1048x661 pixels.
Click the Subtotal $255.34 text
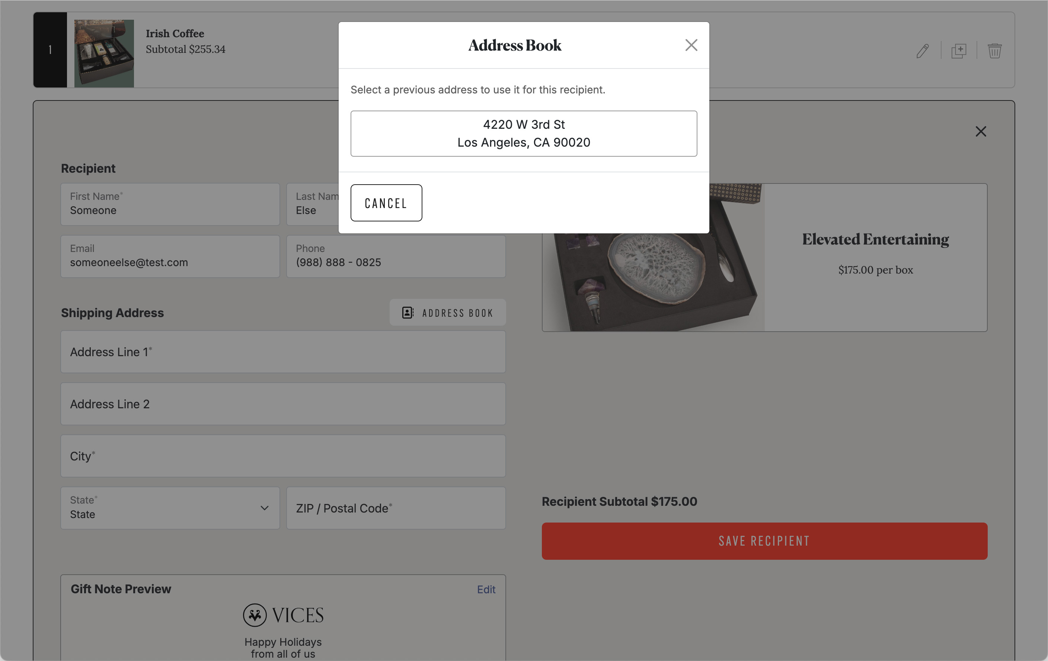(x=185, y=49)
